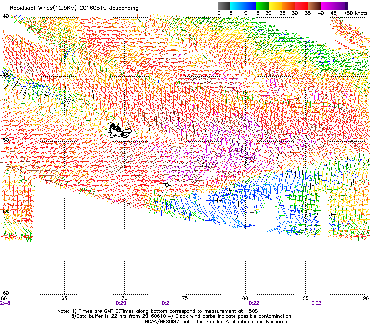Click the '-40' latitude axis label

pos(4,16)
